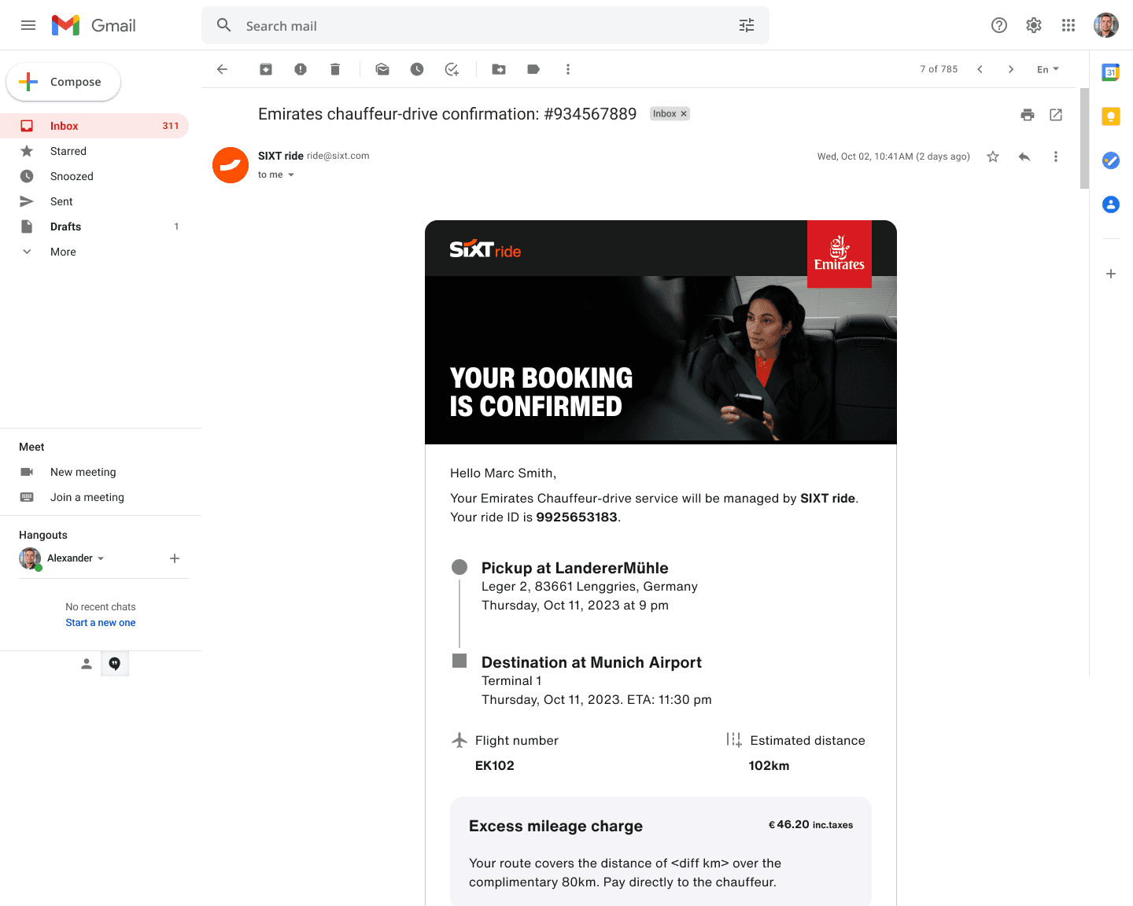Go to older email arrow
1133x906 pixels.
coord(1011,69)
